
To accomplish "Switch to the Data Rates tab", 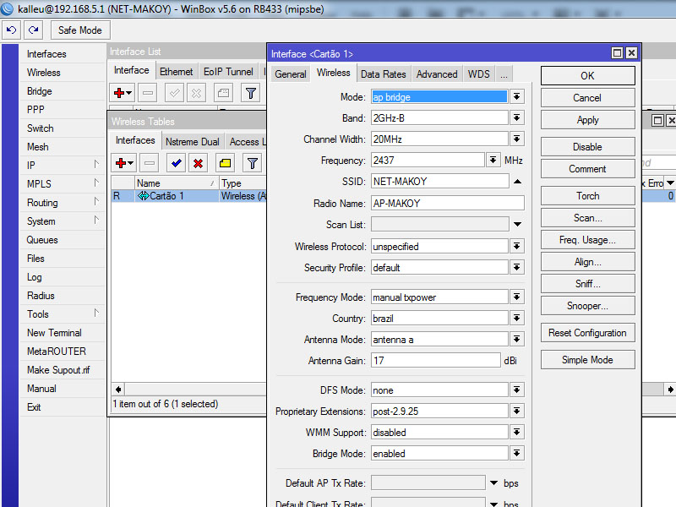I will (x=383, y=74).
